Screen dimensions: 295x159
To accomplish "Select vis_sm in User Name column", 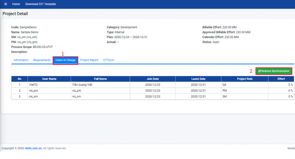I will coord(49,96).
